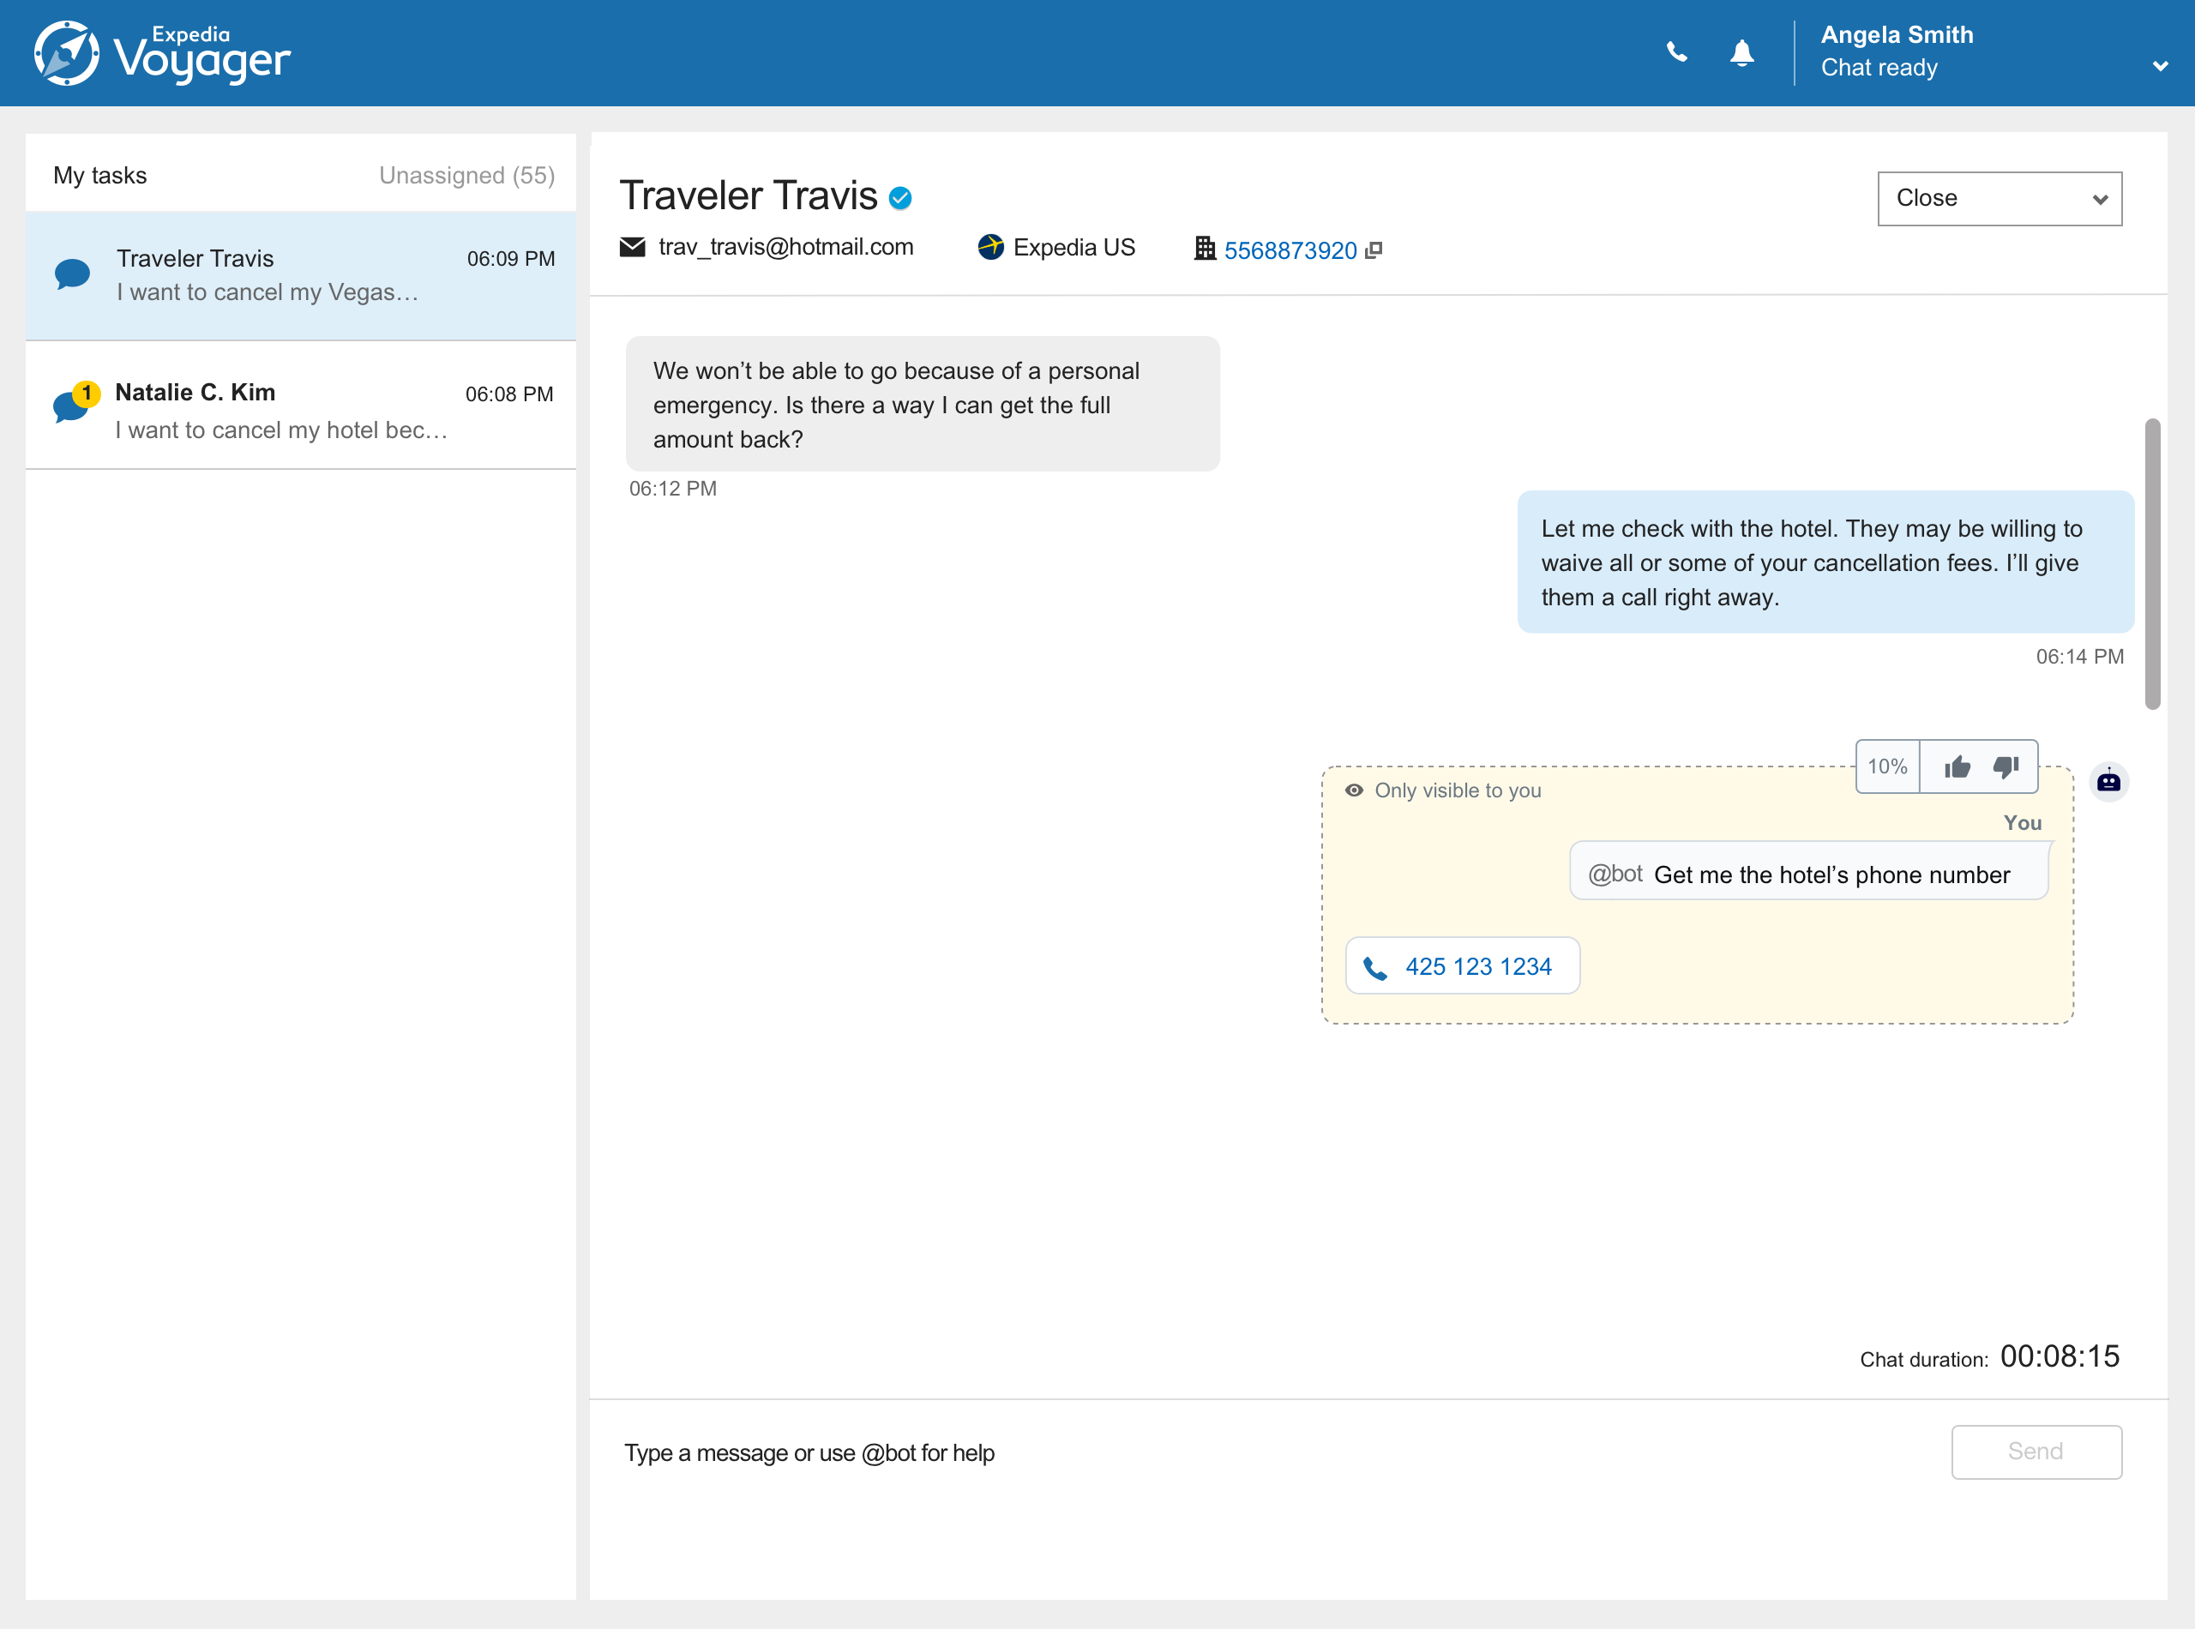This screenshot has width=2195, height=1629.
Task: Click the chat conversation scrollbar
Action: tap(2151, 563)
